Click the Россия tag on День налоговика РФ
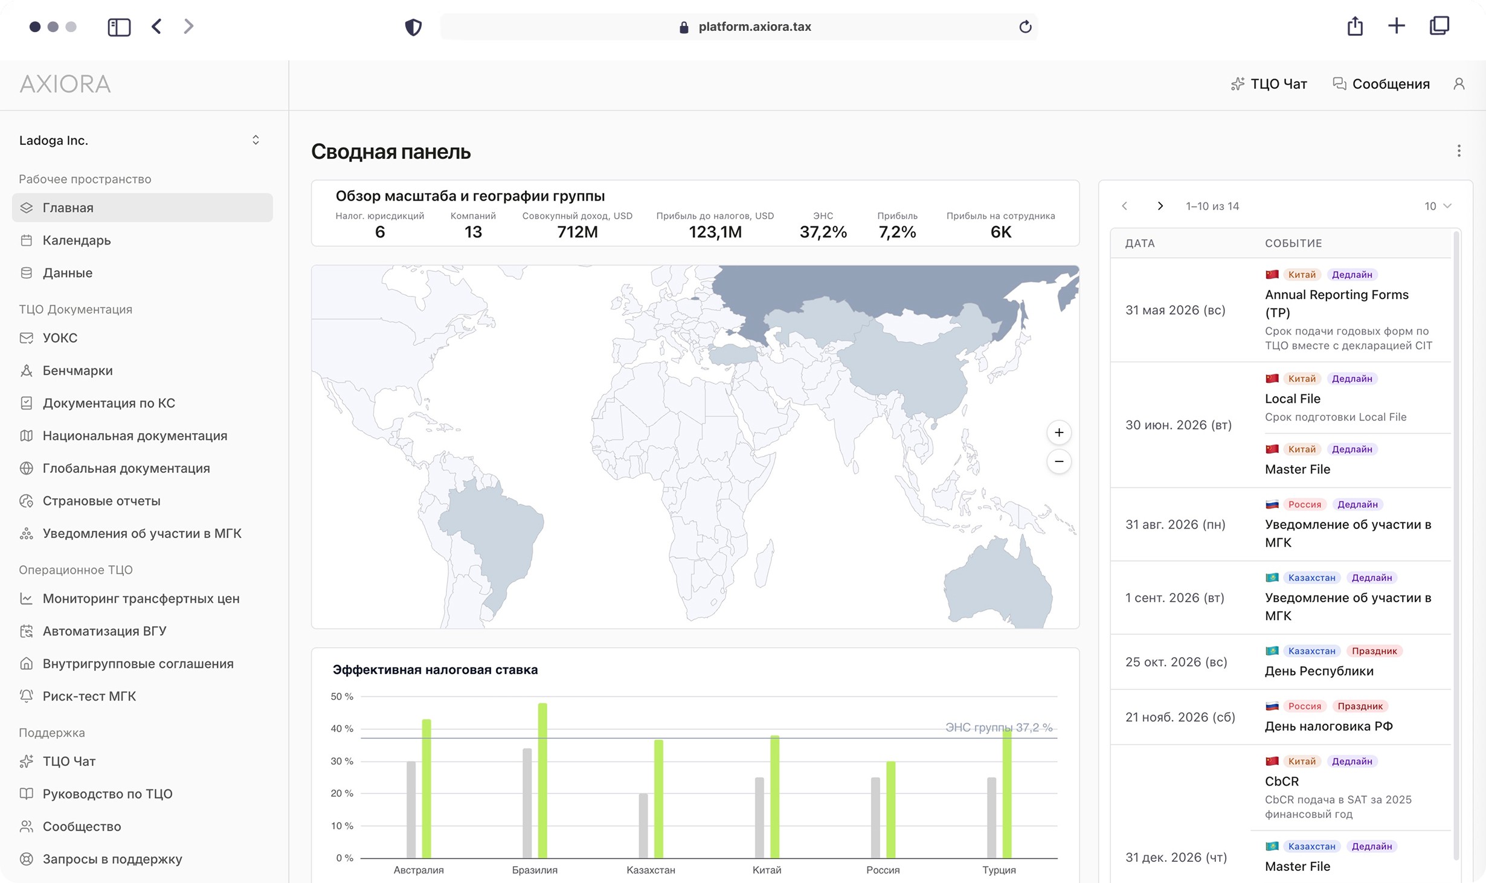 1304,705
